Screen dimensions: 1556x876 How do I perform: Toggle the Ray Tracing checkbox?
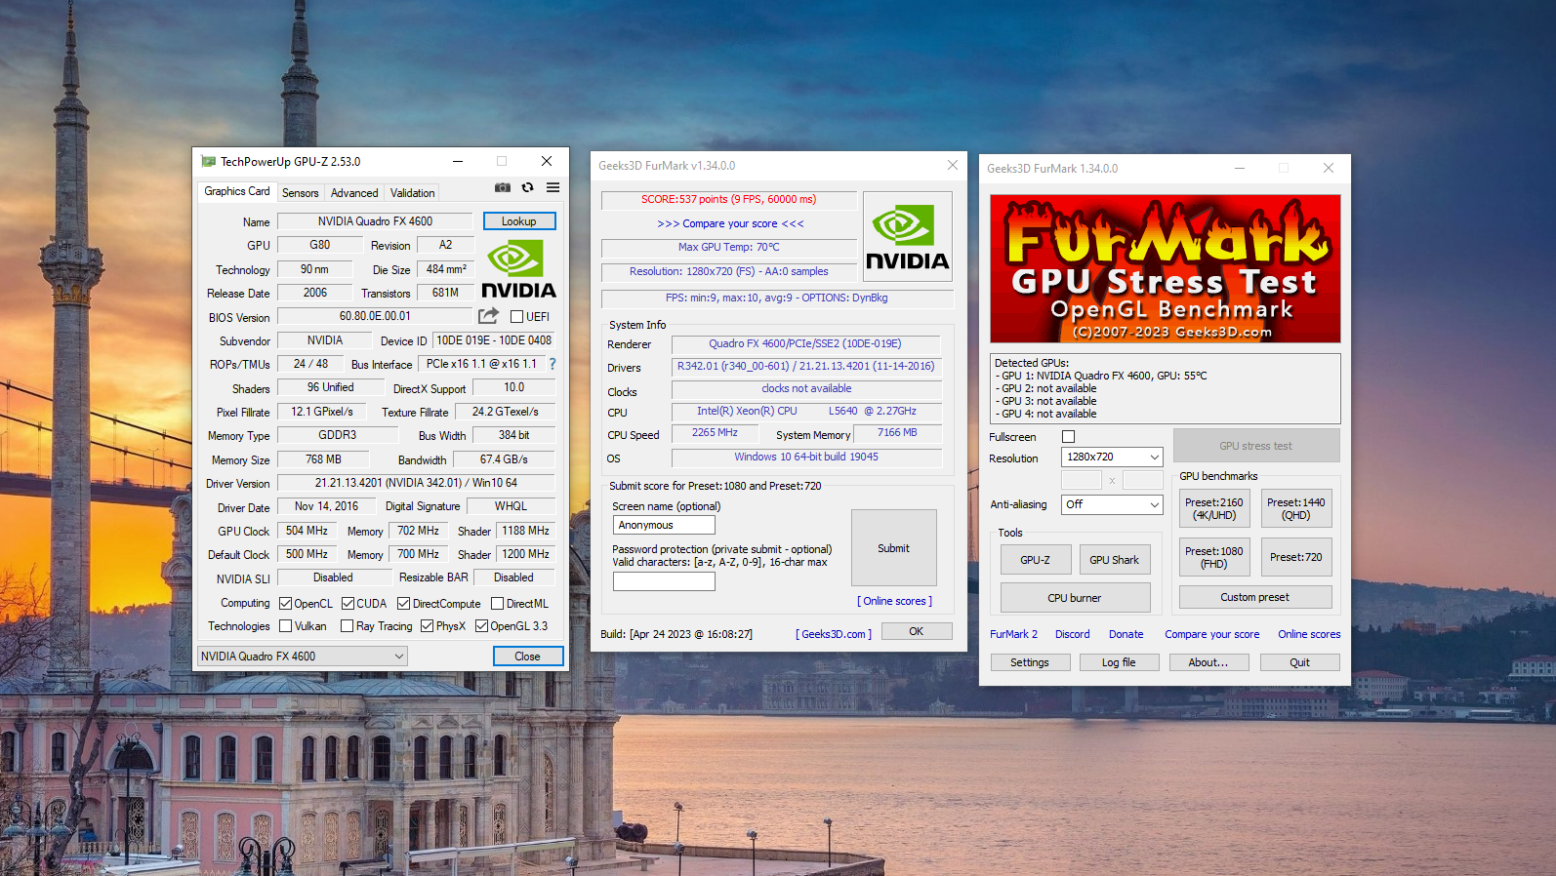click(348, 626)
